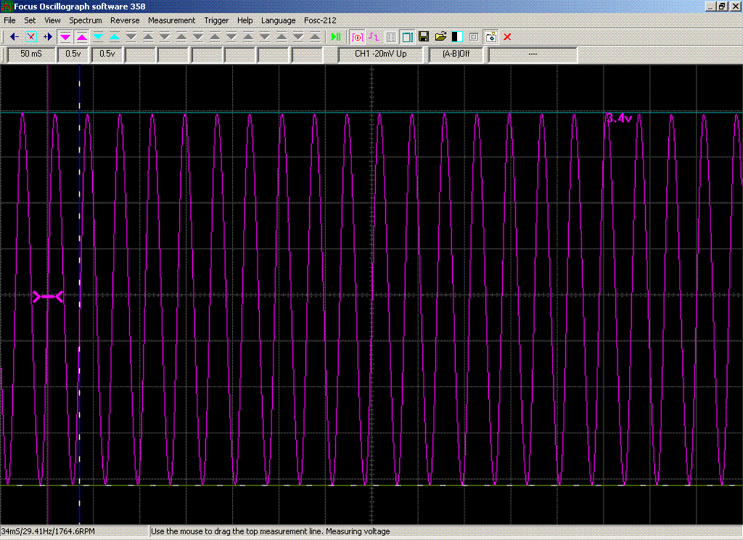Viewport: 743px width, 540px height.
Task: Click the red X toolbar icon
Action: click(x=507, y=36)
